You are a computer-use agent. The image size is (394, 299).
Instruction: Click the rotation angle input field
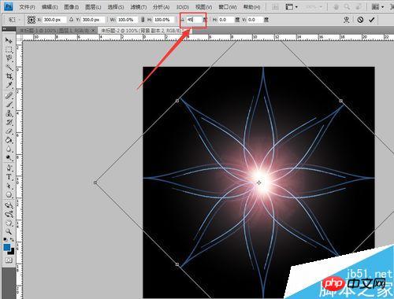click(x=194, y=20)
